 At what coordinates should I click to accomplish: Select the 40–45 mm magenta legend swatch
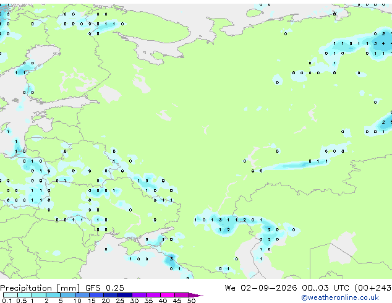(x=168, y=295)
